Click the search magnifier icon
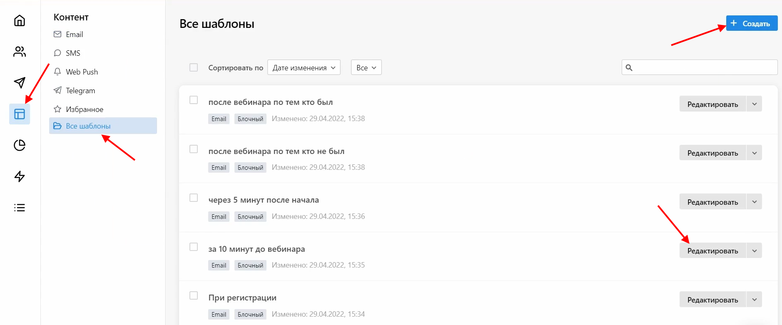The width and height of the screenshot is (782, 325). coord(629,67)
